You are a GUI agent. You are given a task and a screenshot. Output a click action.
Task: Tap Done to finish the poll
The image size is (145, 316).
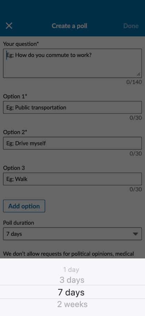131,26
